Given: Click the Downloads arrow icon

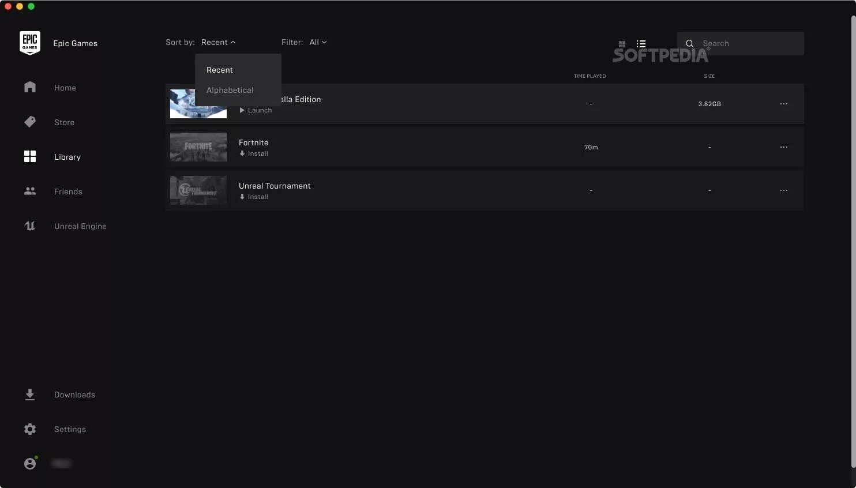Looking at the screenshot, I should coord(30,395).
